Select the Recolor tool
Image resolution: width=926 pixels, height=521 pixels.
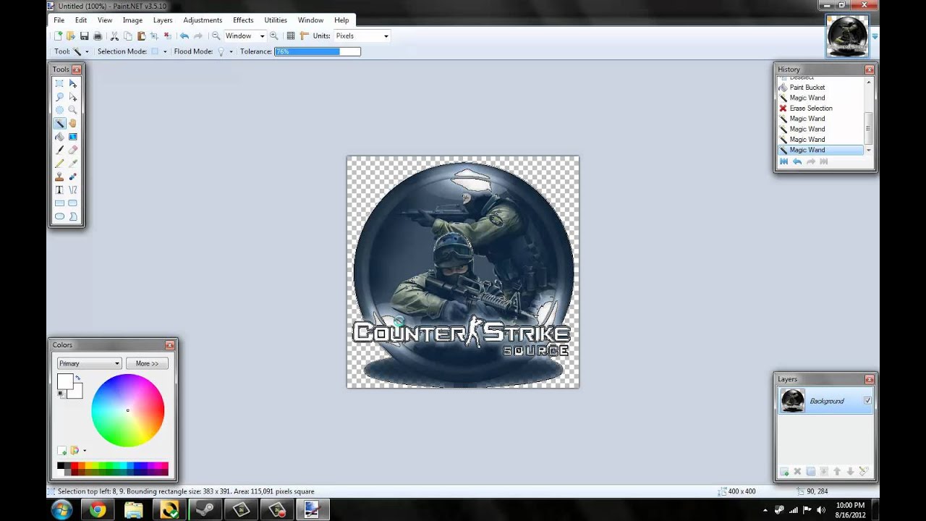pos(72,177)
